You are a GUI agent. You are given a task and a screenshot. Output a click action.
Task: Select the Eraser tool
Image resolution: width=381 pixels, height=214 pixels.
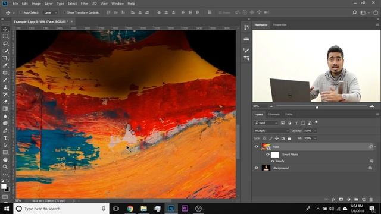point(5,102)
